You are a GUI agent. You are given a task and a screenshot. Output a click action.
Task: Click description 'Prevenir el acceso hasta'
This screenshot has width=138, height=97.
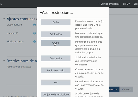point(89,25)
